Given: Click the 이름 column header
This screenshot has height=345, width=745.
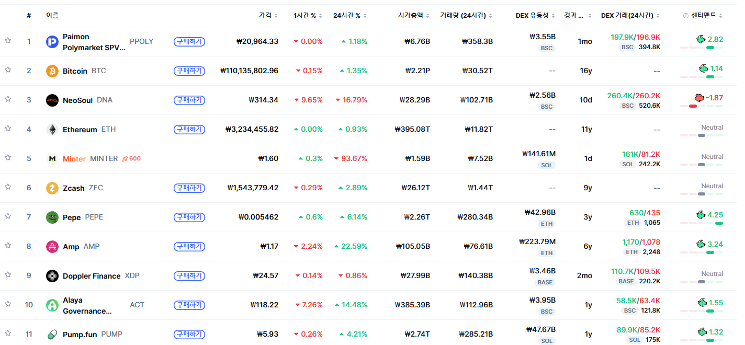Looking at the screenshot, I should tap(52, 16).
